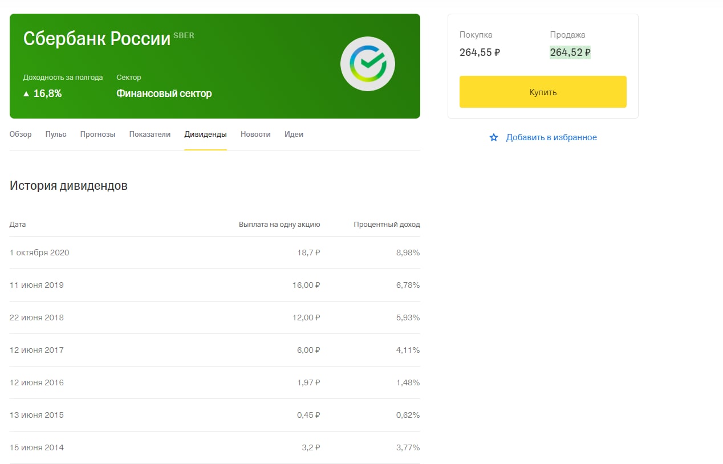Click the Покупка label
This screenshot has height=464, width=723.
click(x=476, y=35)
